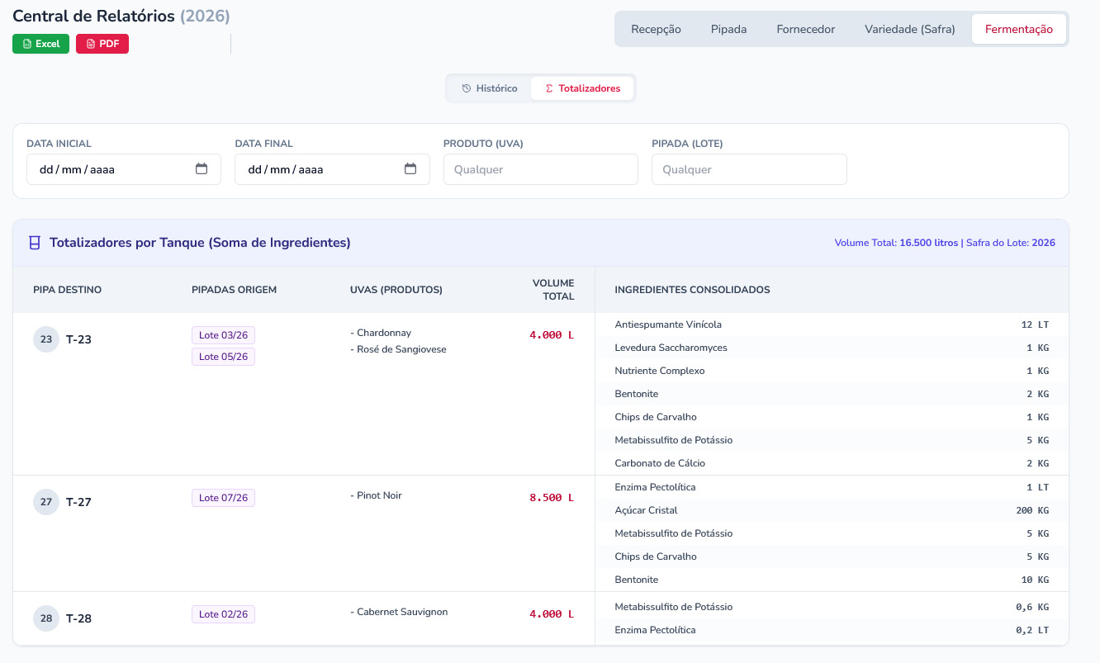Open calendar picker in Data Inicial field

coord(202,169)
